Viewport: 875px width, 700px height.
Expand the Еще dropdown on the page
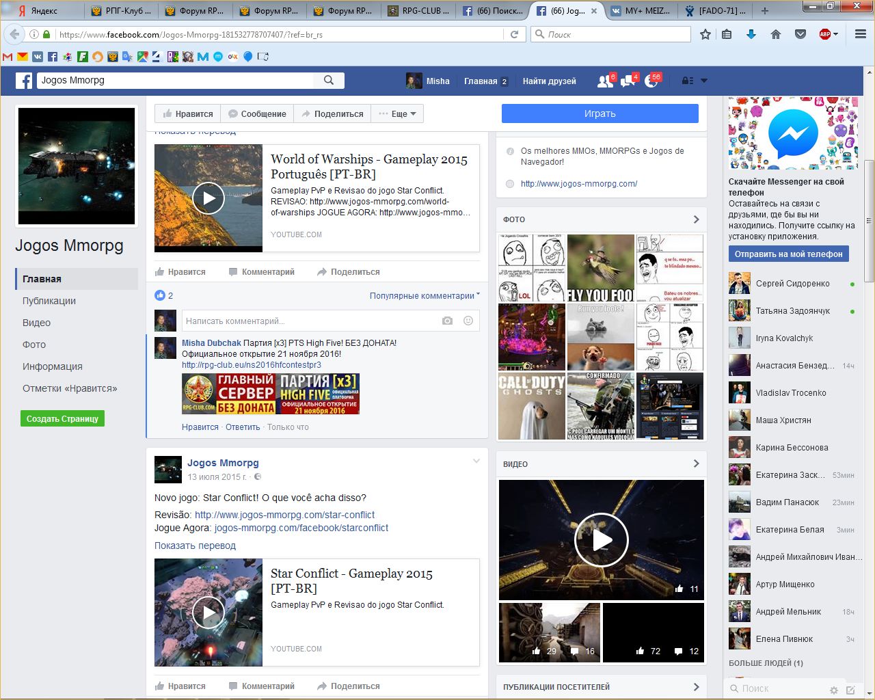pyautogui.click(x=397, y=113)
